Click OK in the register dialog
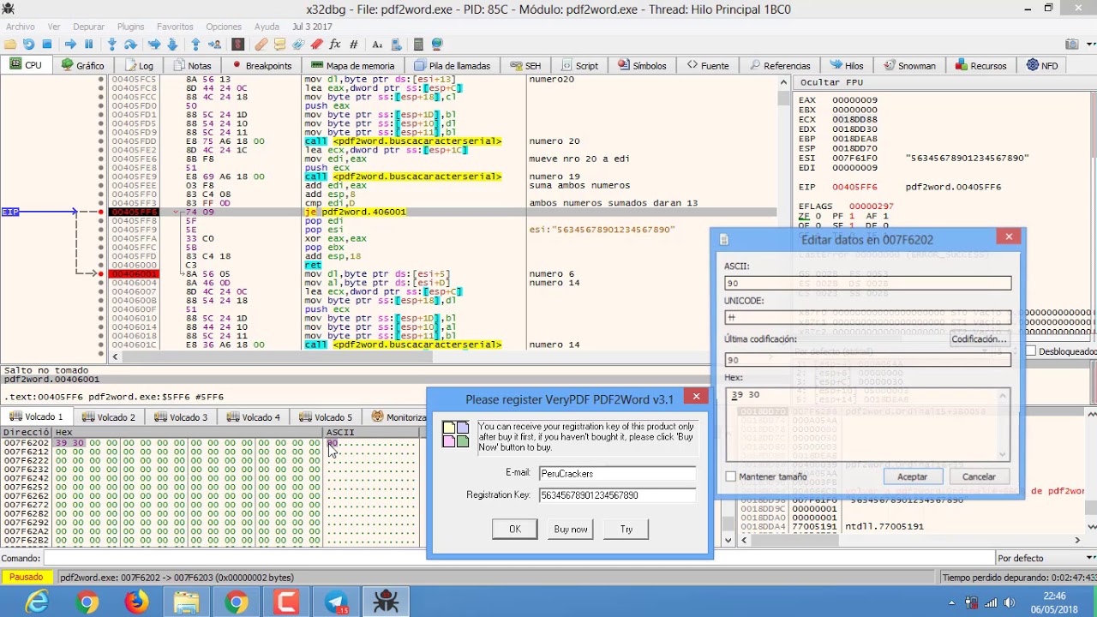Screen dimensions: 1097x617 (514, 529)
